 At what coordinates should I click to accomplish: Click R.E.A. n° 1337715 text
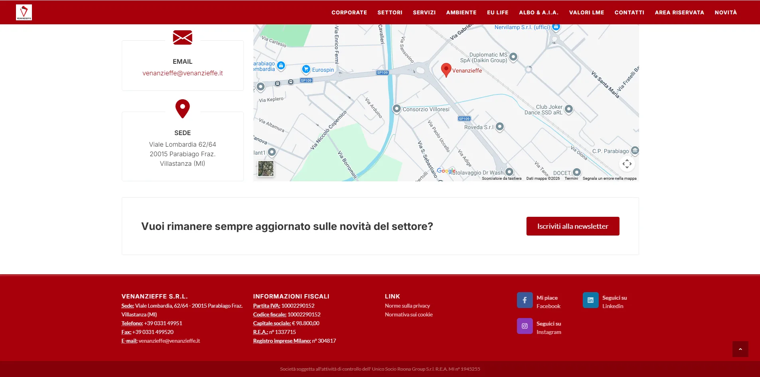[275, 332]
